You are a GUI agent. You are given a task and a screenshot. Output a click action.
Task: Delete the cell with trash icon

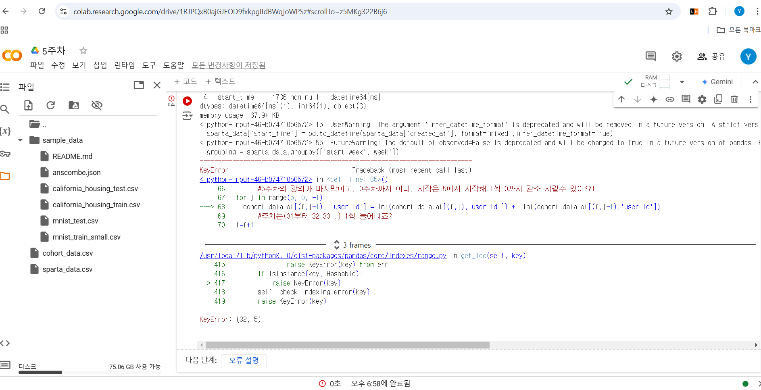click(734, 99)
